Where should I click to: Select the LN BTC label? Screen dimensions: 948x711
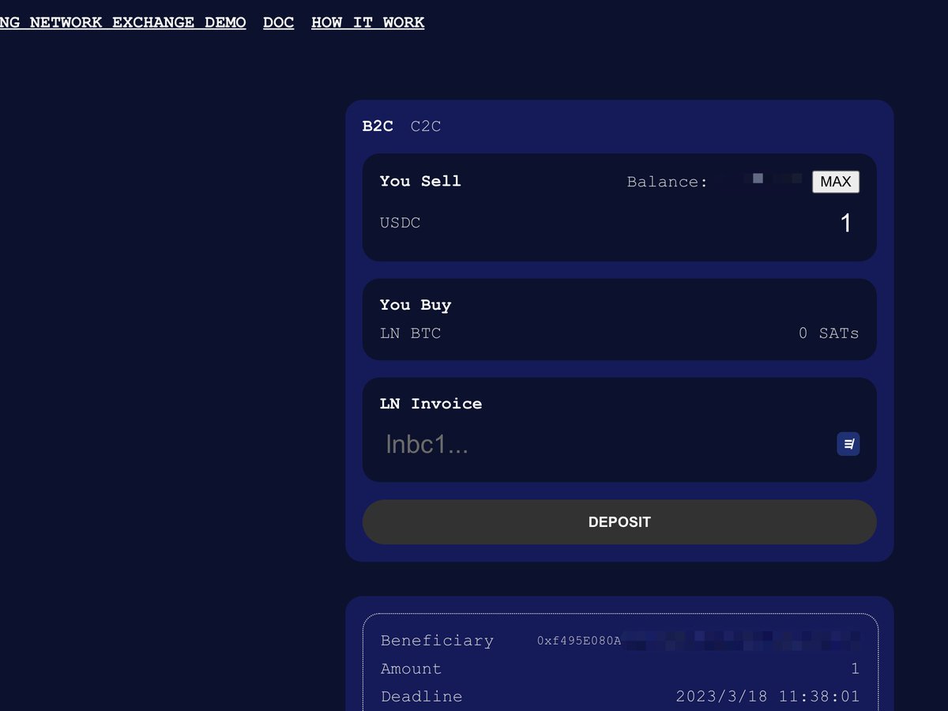coord(410,333)
